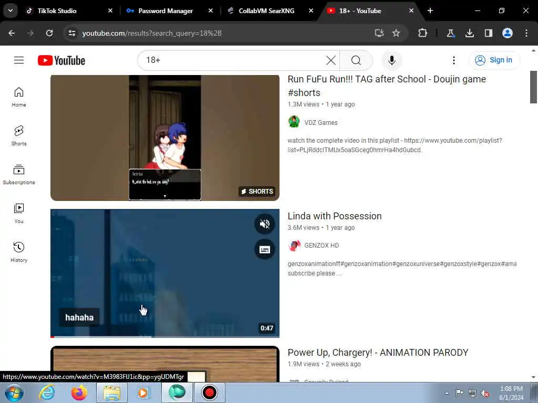Click the install app icon in address bar
The image size is (538, 403).
point(379,33)
